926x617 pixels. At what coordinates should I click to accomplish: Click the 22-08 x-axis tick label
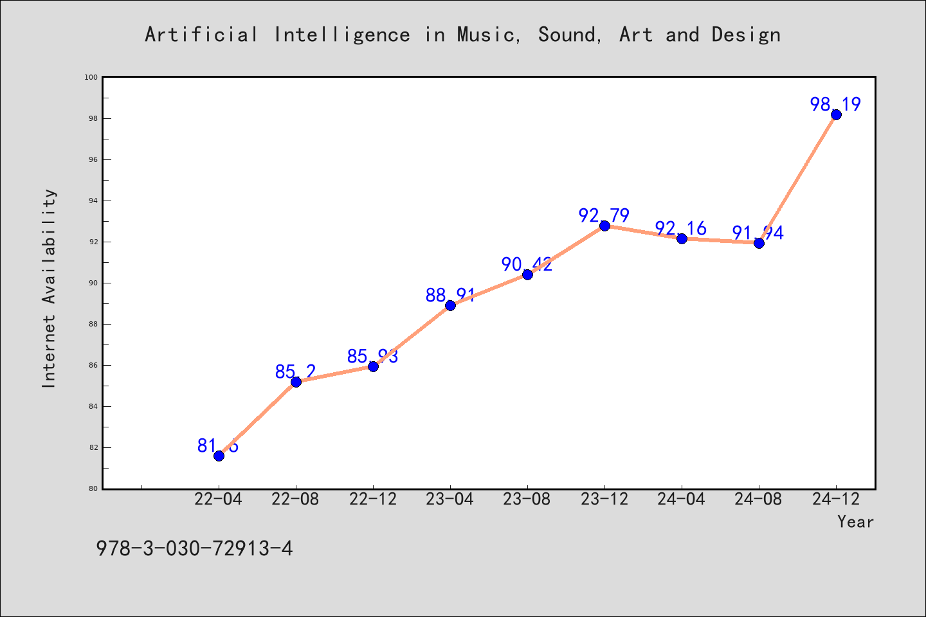click(296, 499)
